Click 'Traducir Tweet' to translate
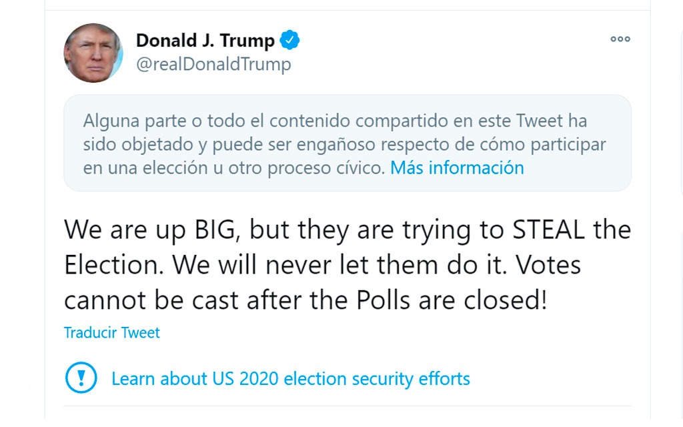683x427 pixels. pos(112,332)
